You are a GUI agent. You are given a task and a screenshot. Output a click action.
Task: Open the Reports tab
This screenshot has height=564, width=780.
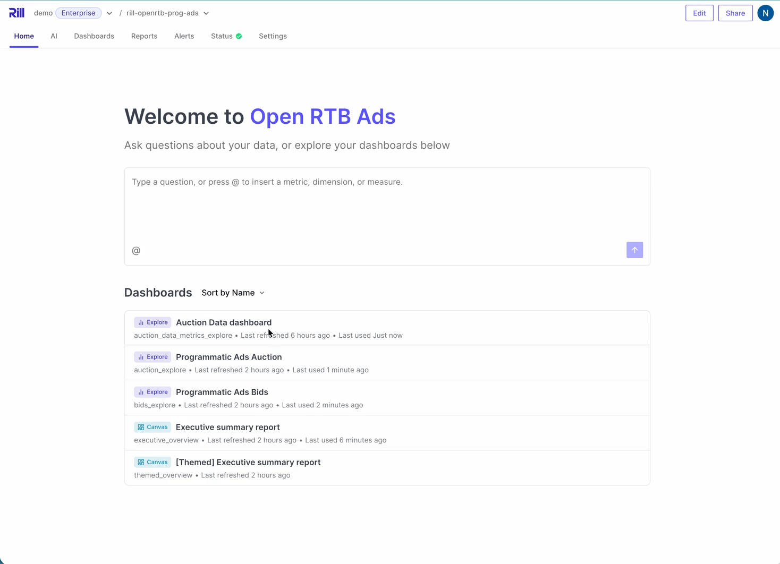pos(144,36)
